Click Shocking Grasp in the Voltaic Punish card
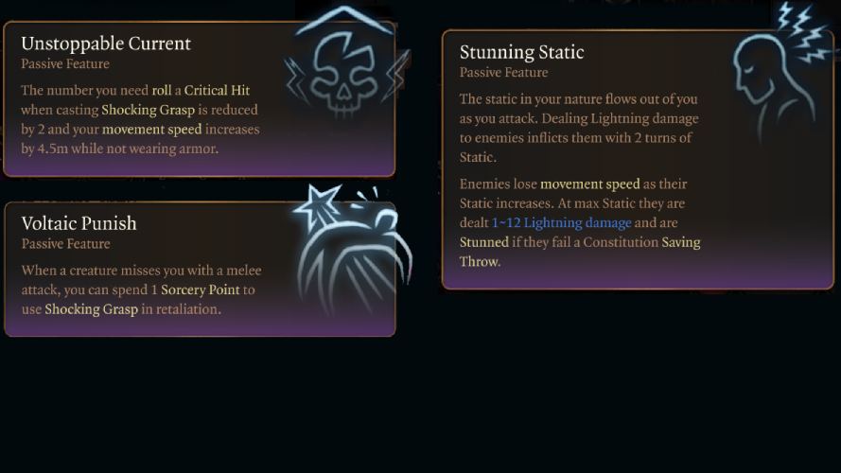Viewport: 841px width, 473px height. point(92,308)
